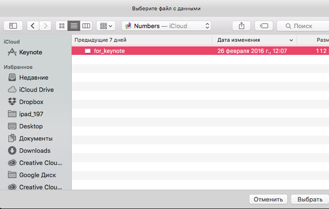Click the Desktop icon in sidebar
Screen dimensions: 329x209
coord(12,126)
